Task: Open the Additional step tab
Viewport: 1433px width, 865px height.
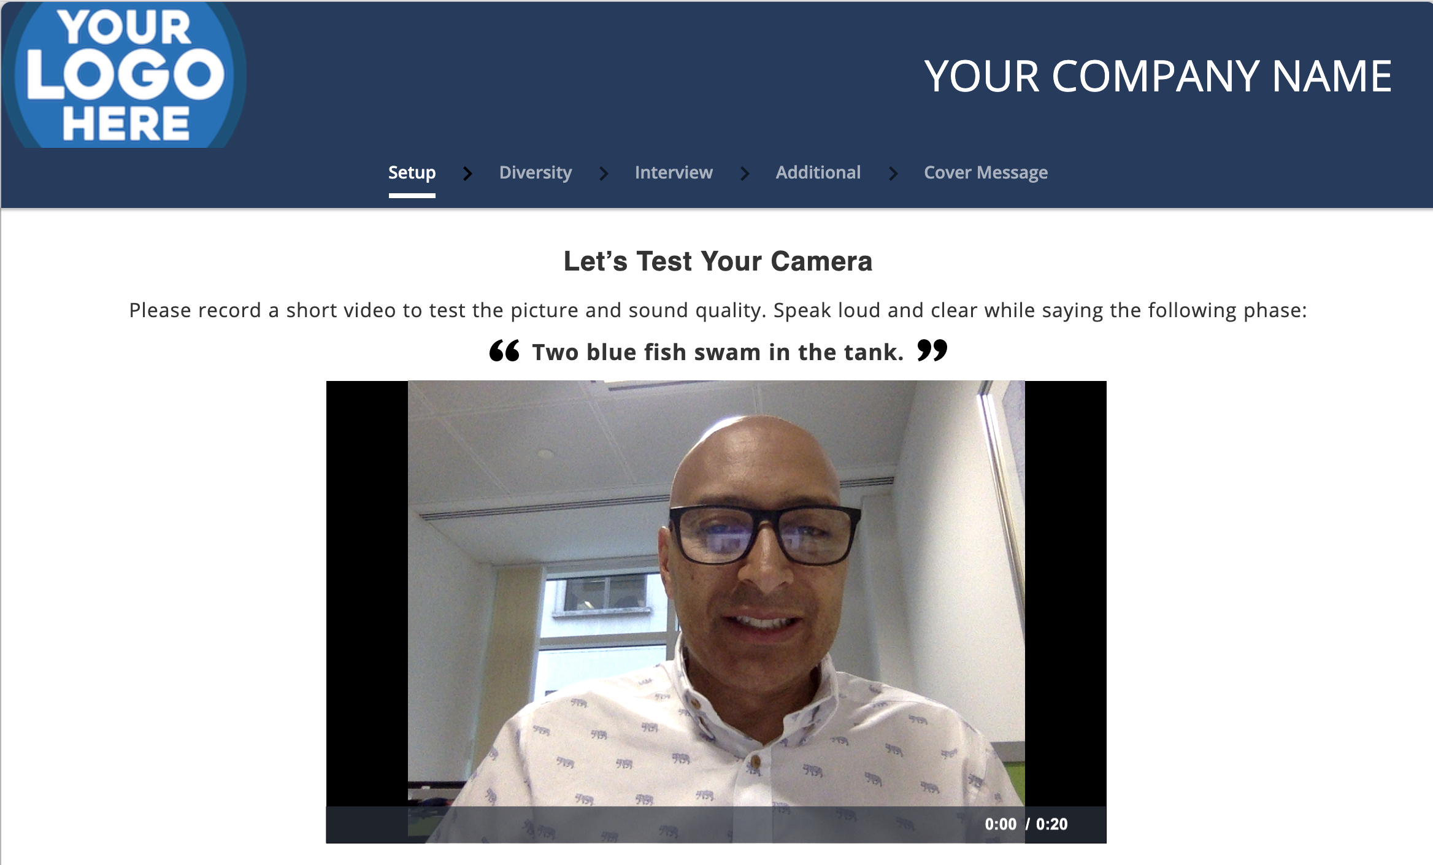Action: [x=818, y=173]
